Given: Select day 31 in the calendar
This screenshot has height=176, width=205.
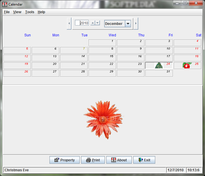Looking at the screenshot, I should tap(159, 73).
